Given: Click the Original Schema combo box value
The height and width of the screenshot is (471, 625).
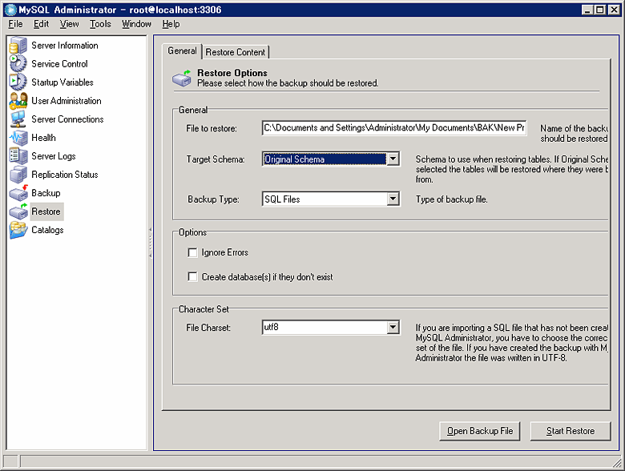Looking at the screenshot, I should coord(325,159).
